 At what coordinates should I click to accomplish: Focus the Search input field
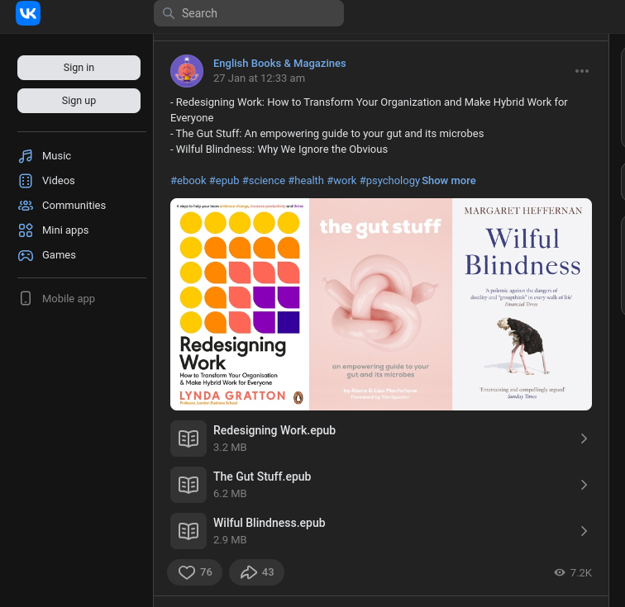click(x=249, y=13)
